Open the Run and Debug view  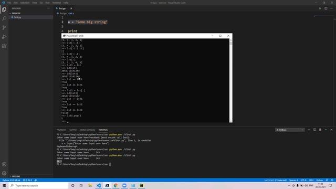click(x=4, y=37)
